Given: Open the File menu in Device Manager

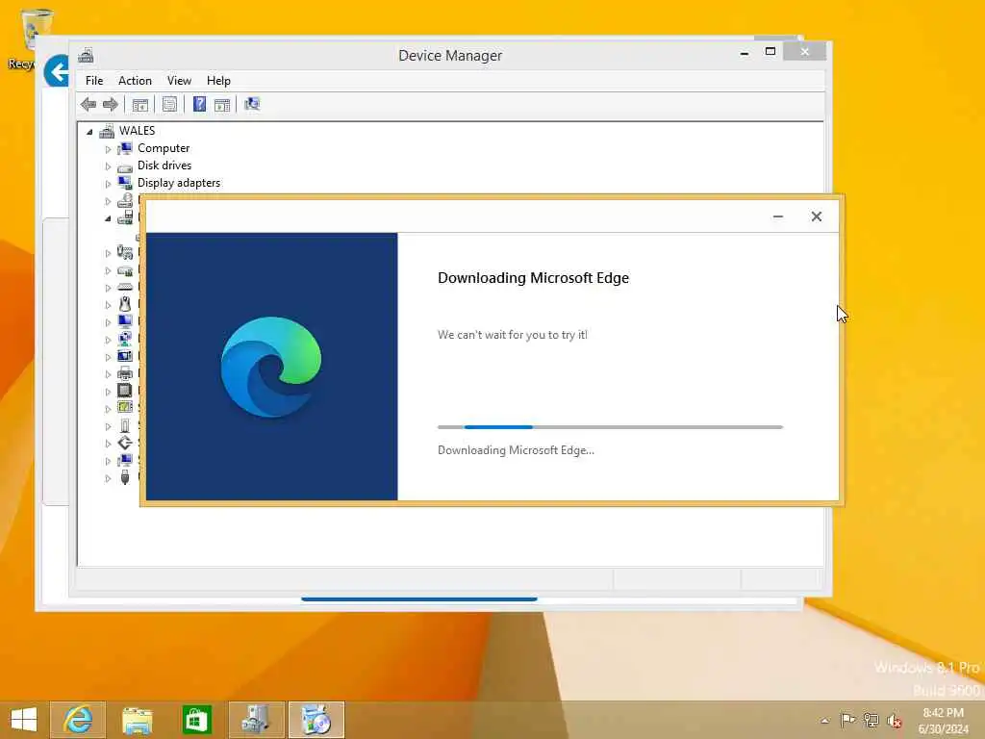Looking at the screenshot, I should pos(94,81).
